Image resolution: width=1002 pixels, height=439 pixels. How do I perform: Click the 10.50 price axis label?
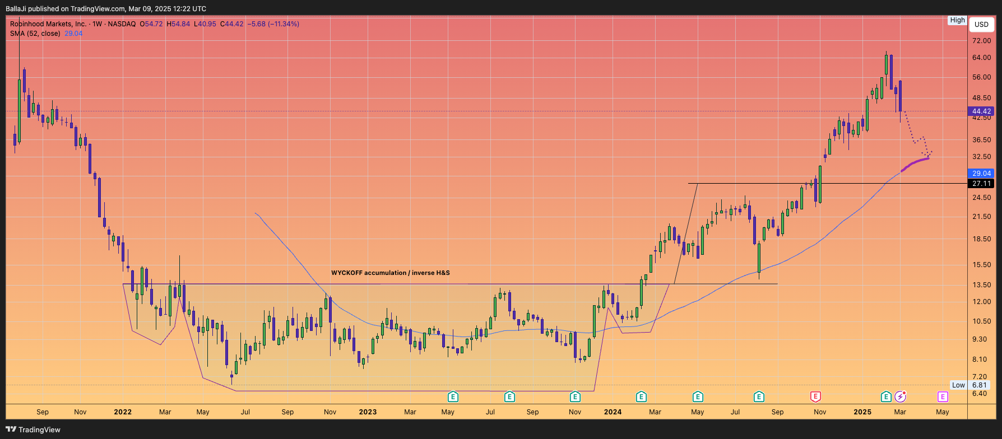(981, 321)
